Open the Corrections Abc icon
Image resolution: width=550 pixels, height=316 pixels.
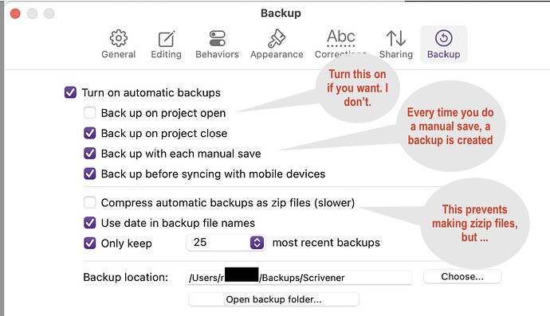point(340,38)
